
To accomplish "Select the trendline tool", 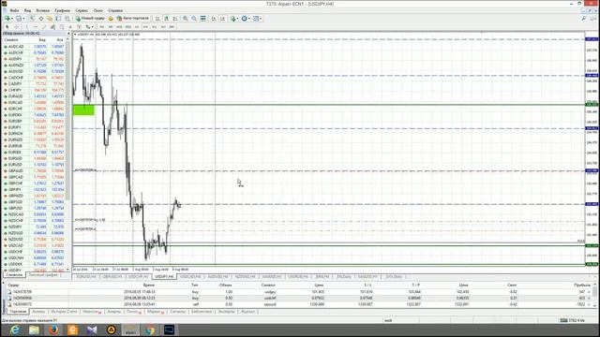I will pos(44,27).
